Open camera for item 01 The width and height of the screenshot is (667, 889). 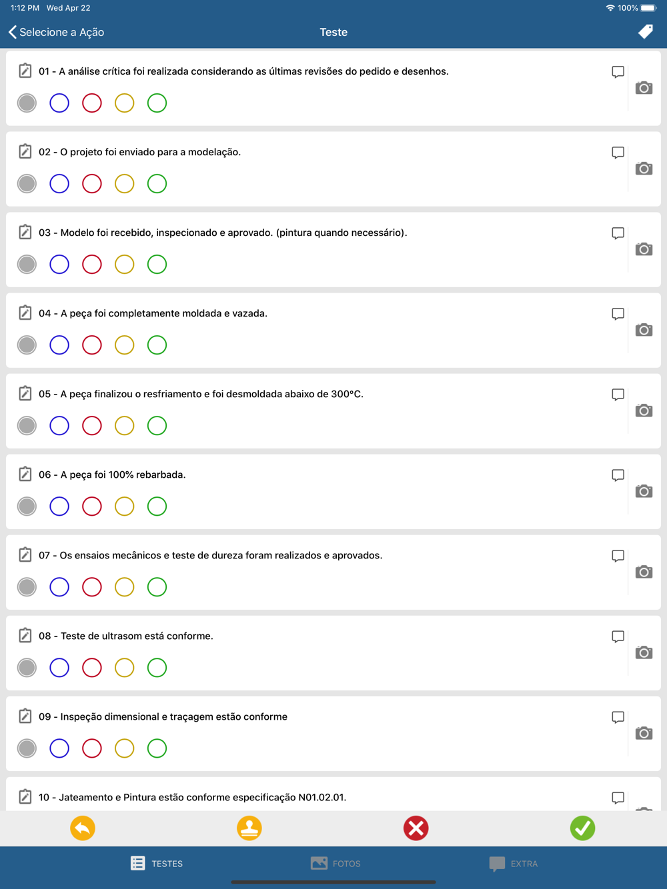[x=644, y=88]
